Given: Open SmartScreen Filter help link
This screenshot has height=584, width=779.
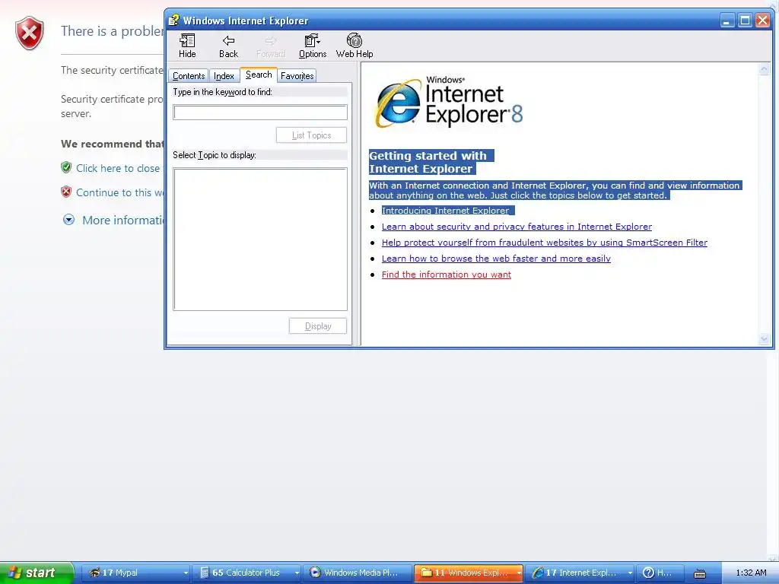Looking at the screenshot, I should [x=545, y=243].
